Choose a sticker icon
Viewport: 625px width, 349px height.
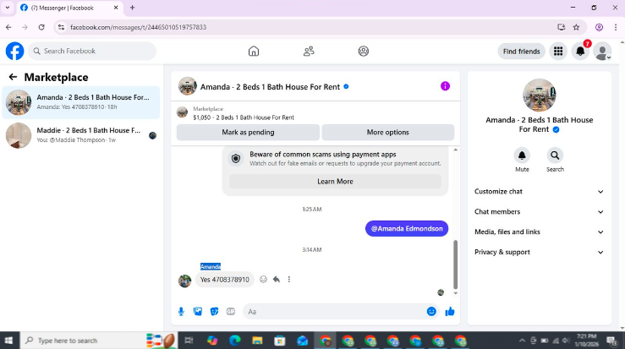[x=215, y=312]
